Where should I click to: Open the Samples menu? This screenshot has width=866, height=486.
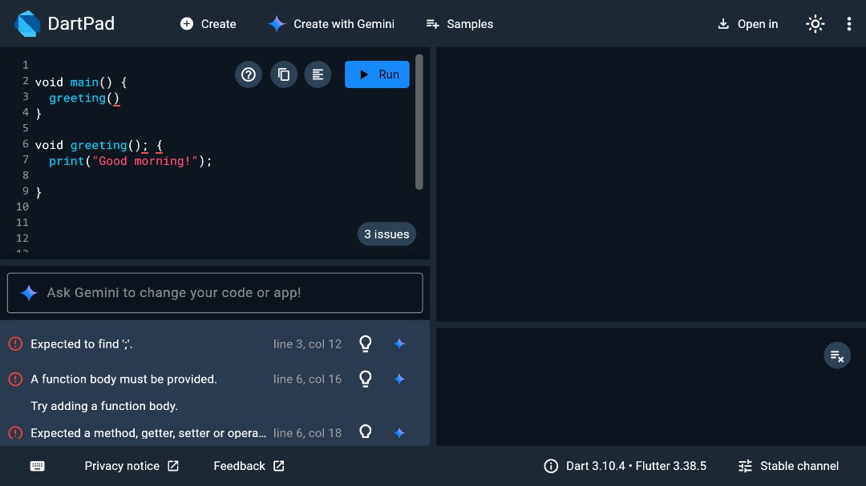point(459,24)
